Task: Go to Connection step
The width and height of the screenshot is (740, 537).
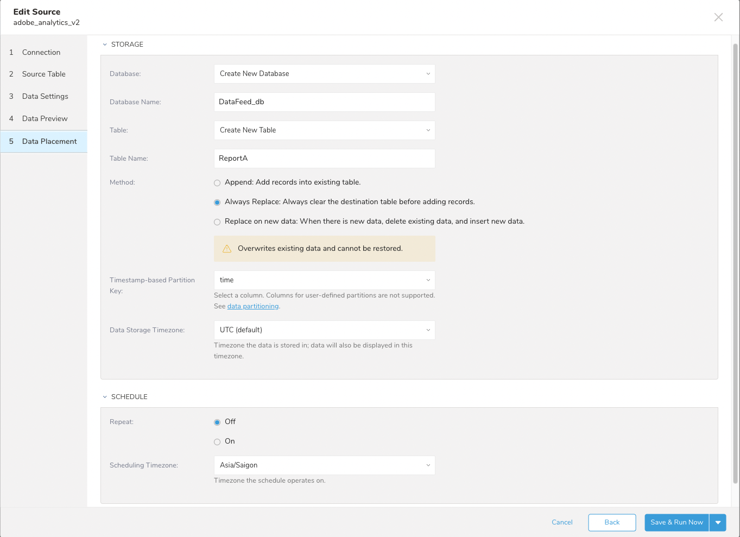Action: pos(41,53)
